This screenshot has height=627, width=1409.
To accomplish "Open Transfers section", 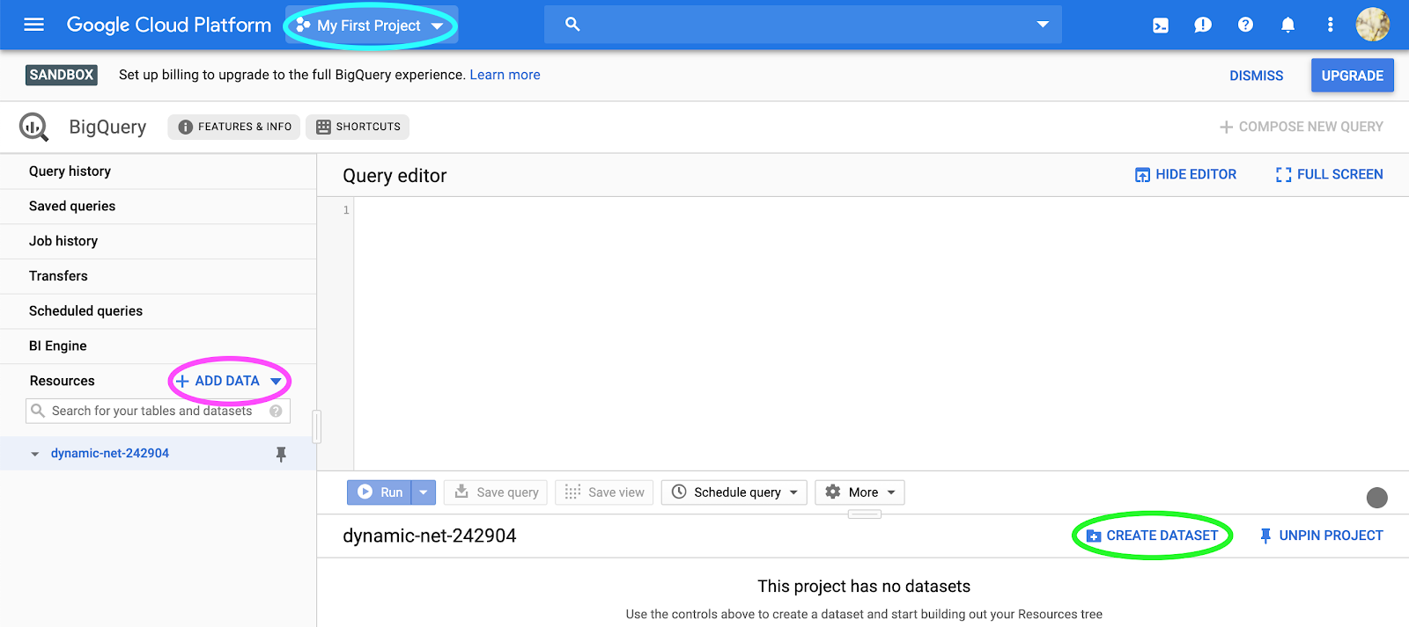I will point(159,276).
